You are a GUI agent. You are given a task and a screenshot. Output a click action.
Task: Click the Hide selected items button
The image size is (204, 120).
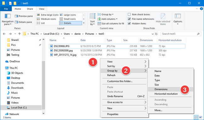(x=163, y=19)
